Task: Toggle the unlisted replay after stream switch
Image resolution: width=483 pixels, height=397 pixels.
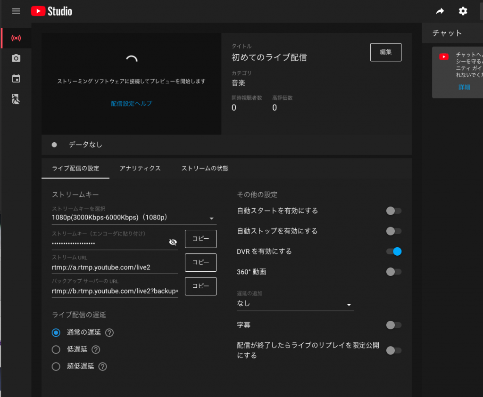Action: coord(394,350)
